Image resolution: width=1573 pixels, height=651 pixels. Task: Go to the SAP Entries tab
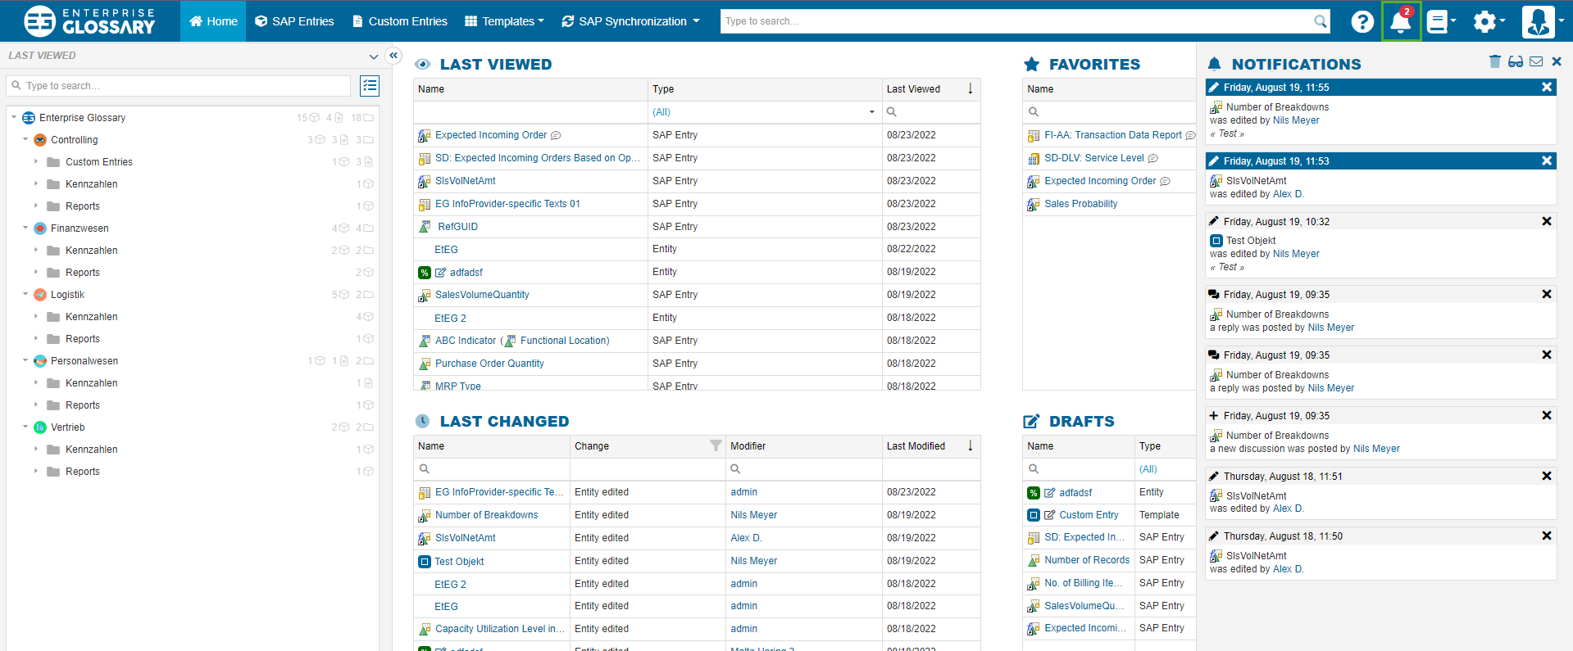coord(294,21)
